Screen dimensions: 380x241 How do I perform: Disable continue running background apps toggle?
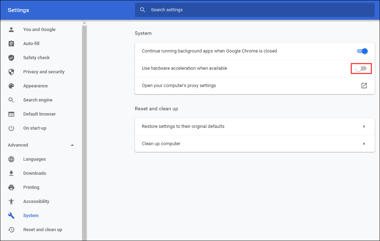click(362, 51)
